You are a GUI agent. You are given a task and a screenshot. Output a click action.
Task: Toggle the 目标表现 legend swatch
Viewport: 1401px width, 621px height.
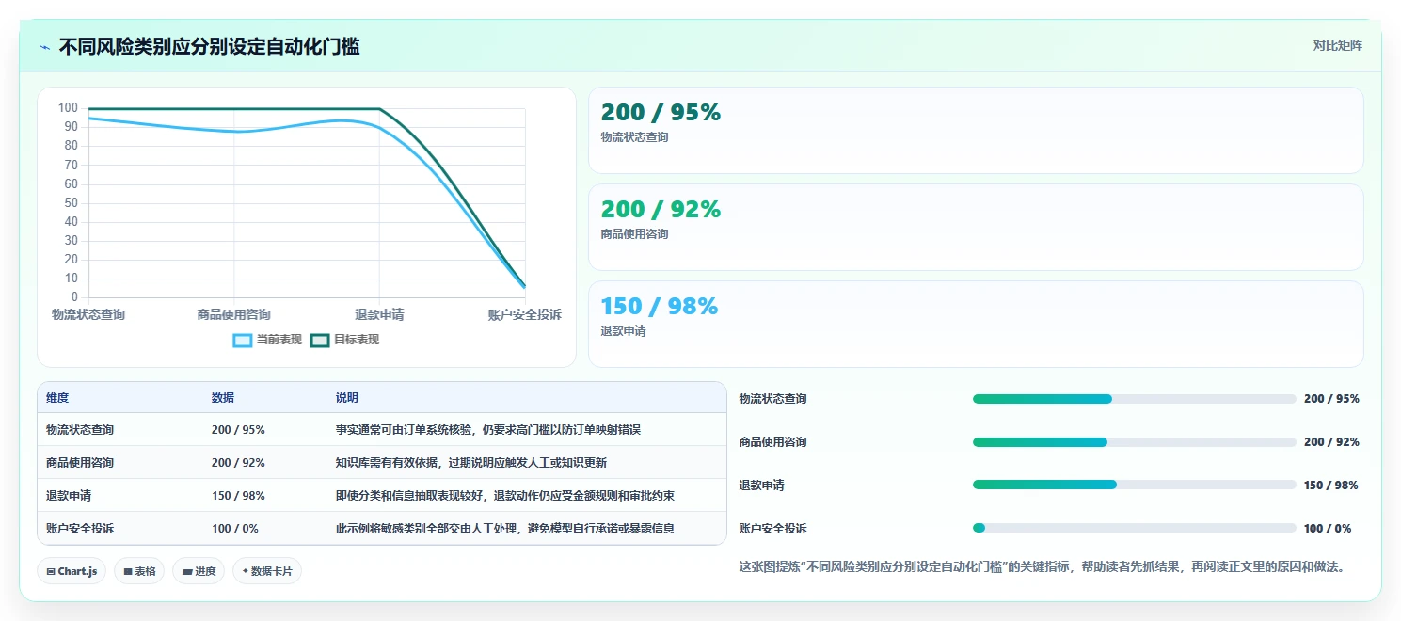pos(320,340)
